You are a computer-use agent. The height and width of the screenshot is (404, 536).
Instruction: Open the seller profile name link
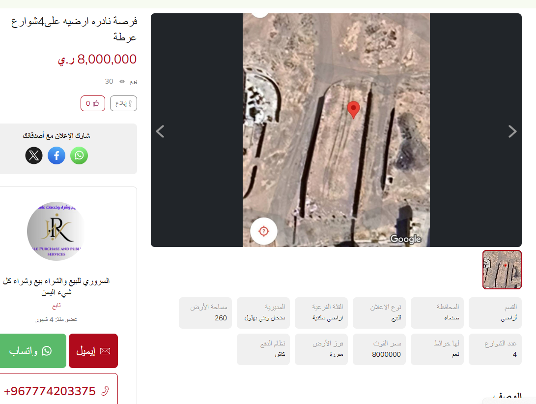(x=56, y=286)
